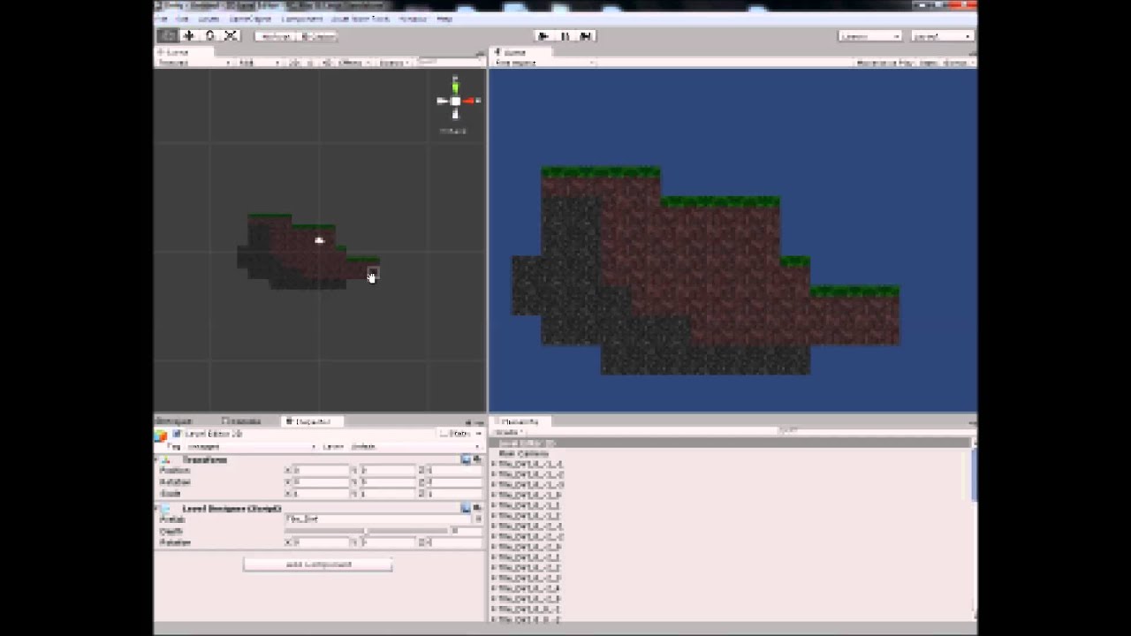Viewport: 1131px width, 636px height.
Task: Open the Layers dropdown
Action: pos(870,36)
